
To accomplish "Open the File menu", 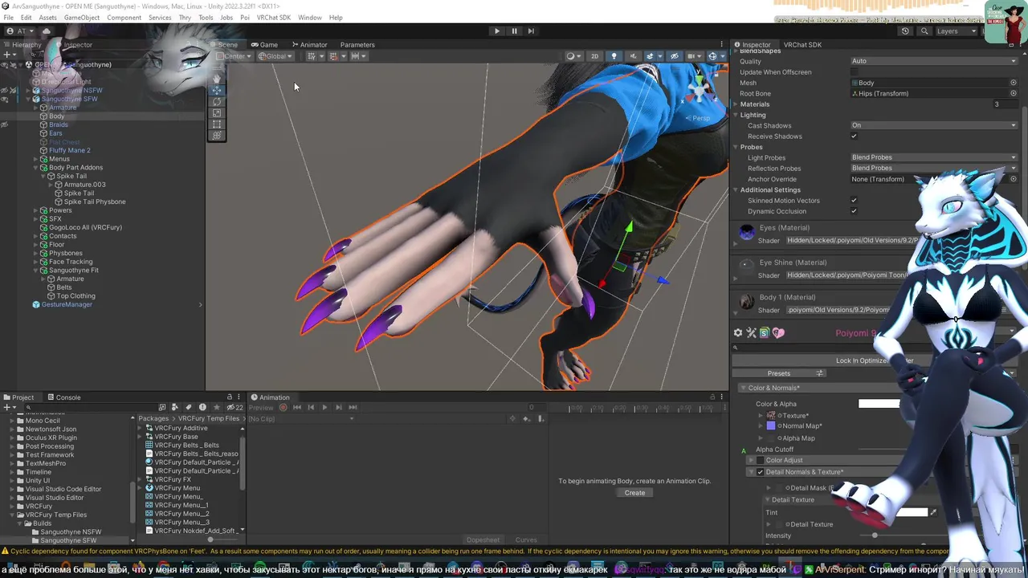I will [8, 18].
